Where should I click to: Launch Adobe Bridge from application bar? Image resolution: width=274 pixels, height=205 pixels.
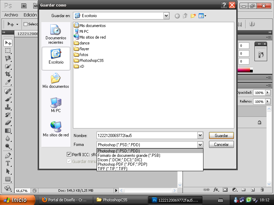tap(24, 6)
